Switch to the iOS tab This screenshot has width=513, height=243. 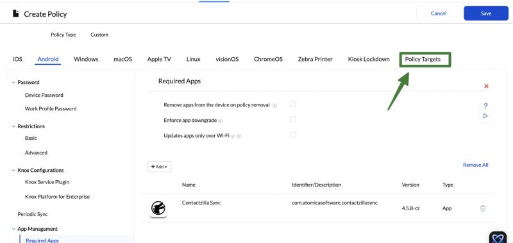click(x=18, y=59)
